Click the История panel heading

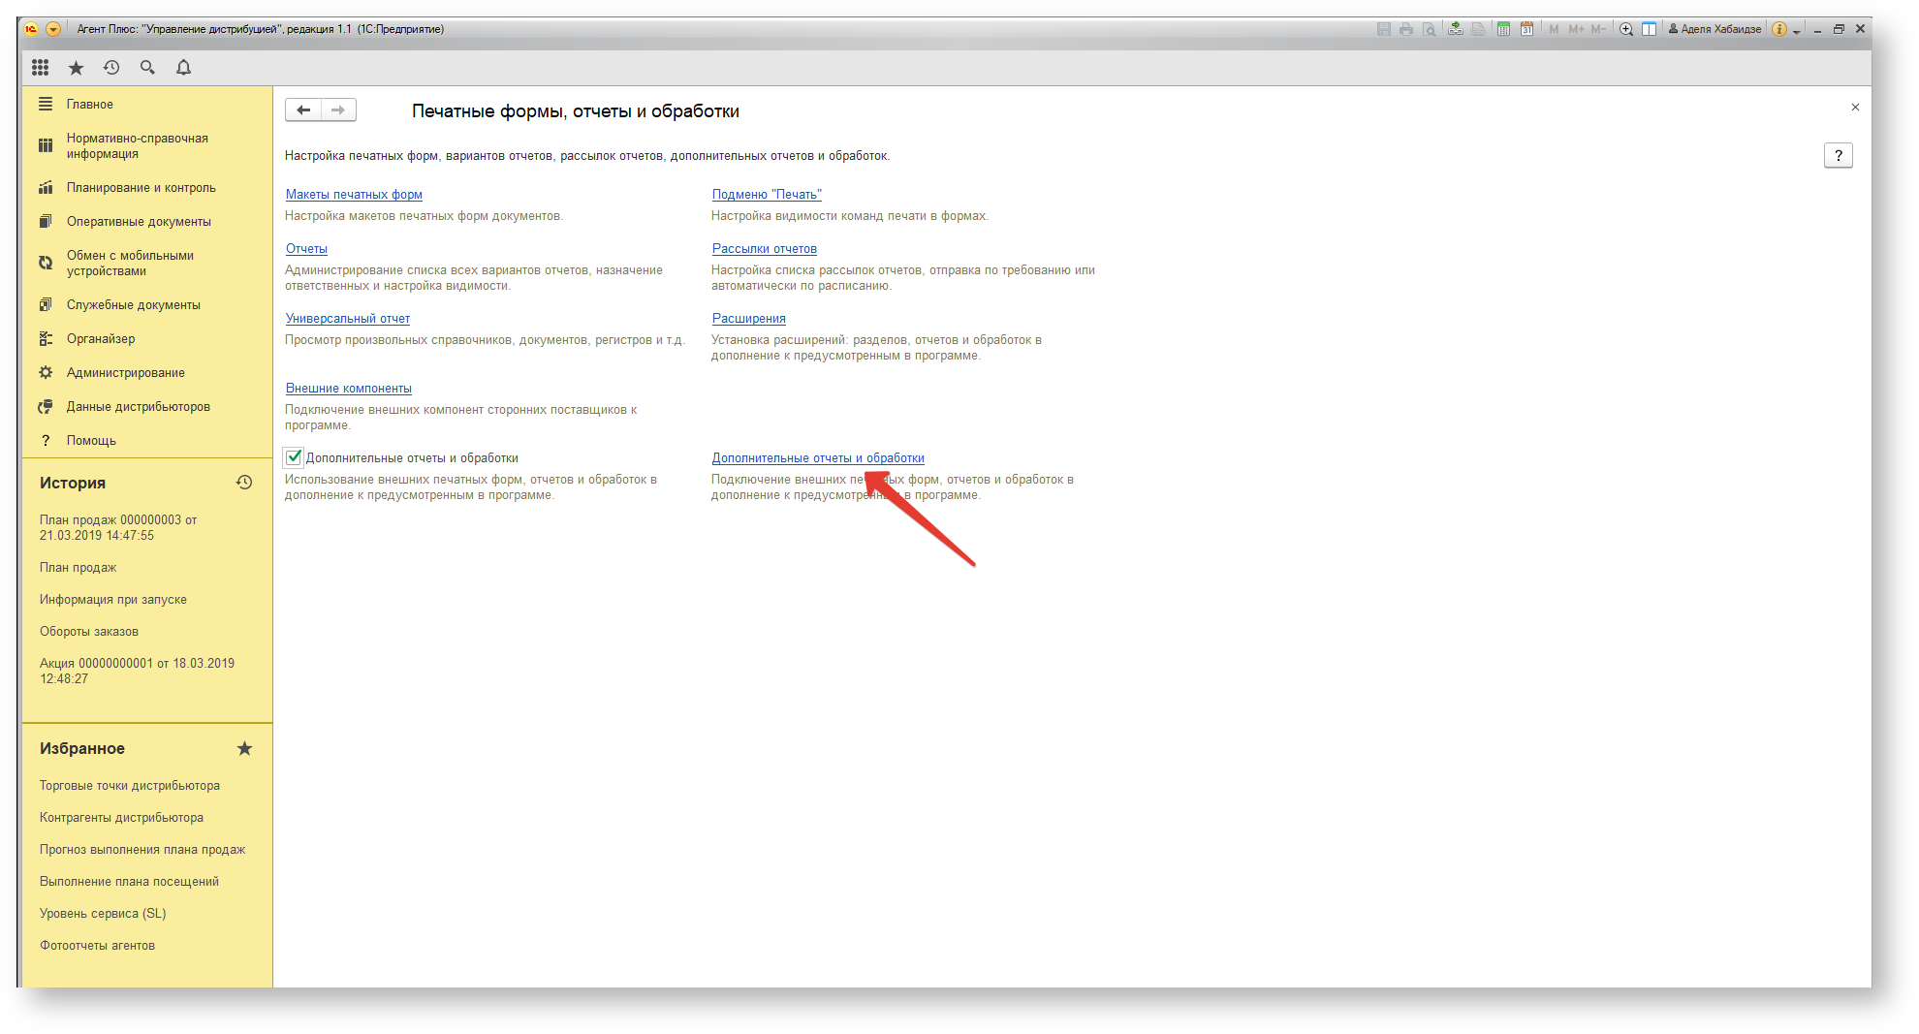[73, 483]
